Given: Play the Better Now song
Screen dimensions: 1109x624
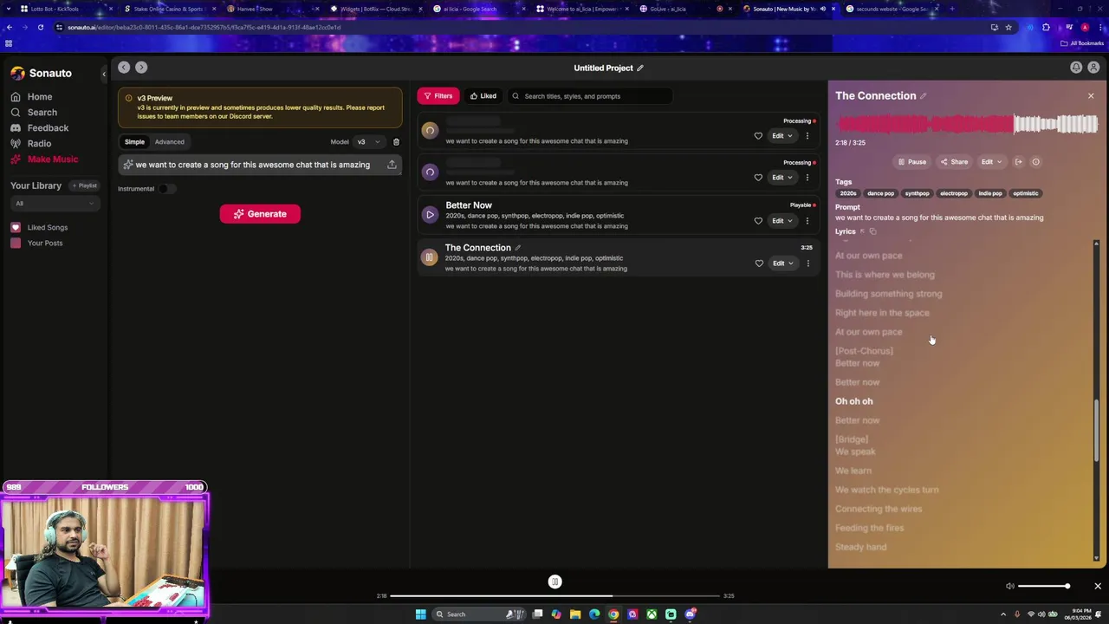Looking at the screenshot, I should click(430, 215).
